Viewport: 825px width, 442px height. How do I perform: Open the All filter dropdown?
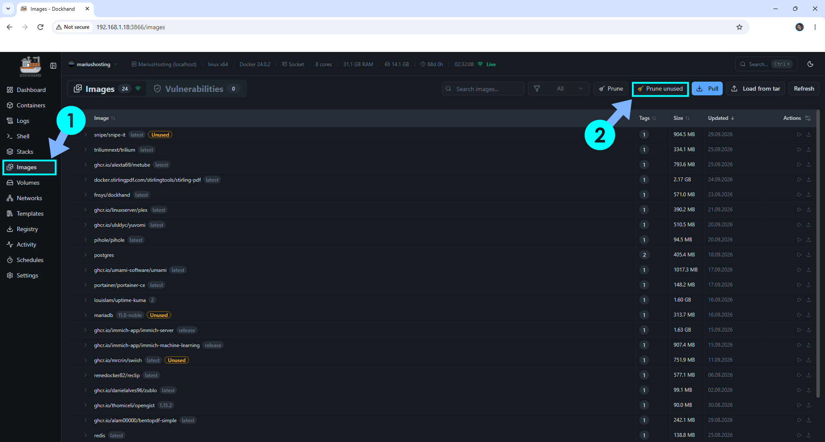[x=558, y=88]
